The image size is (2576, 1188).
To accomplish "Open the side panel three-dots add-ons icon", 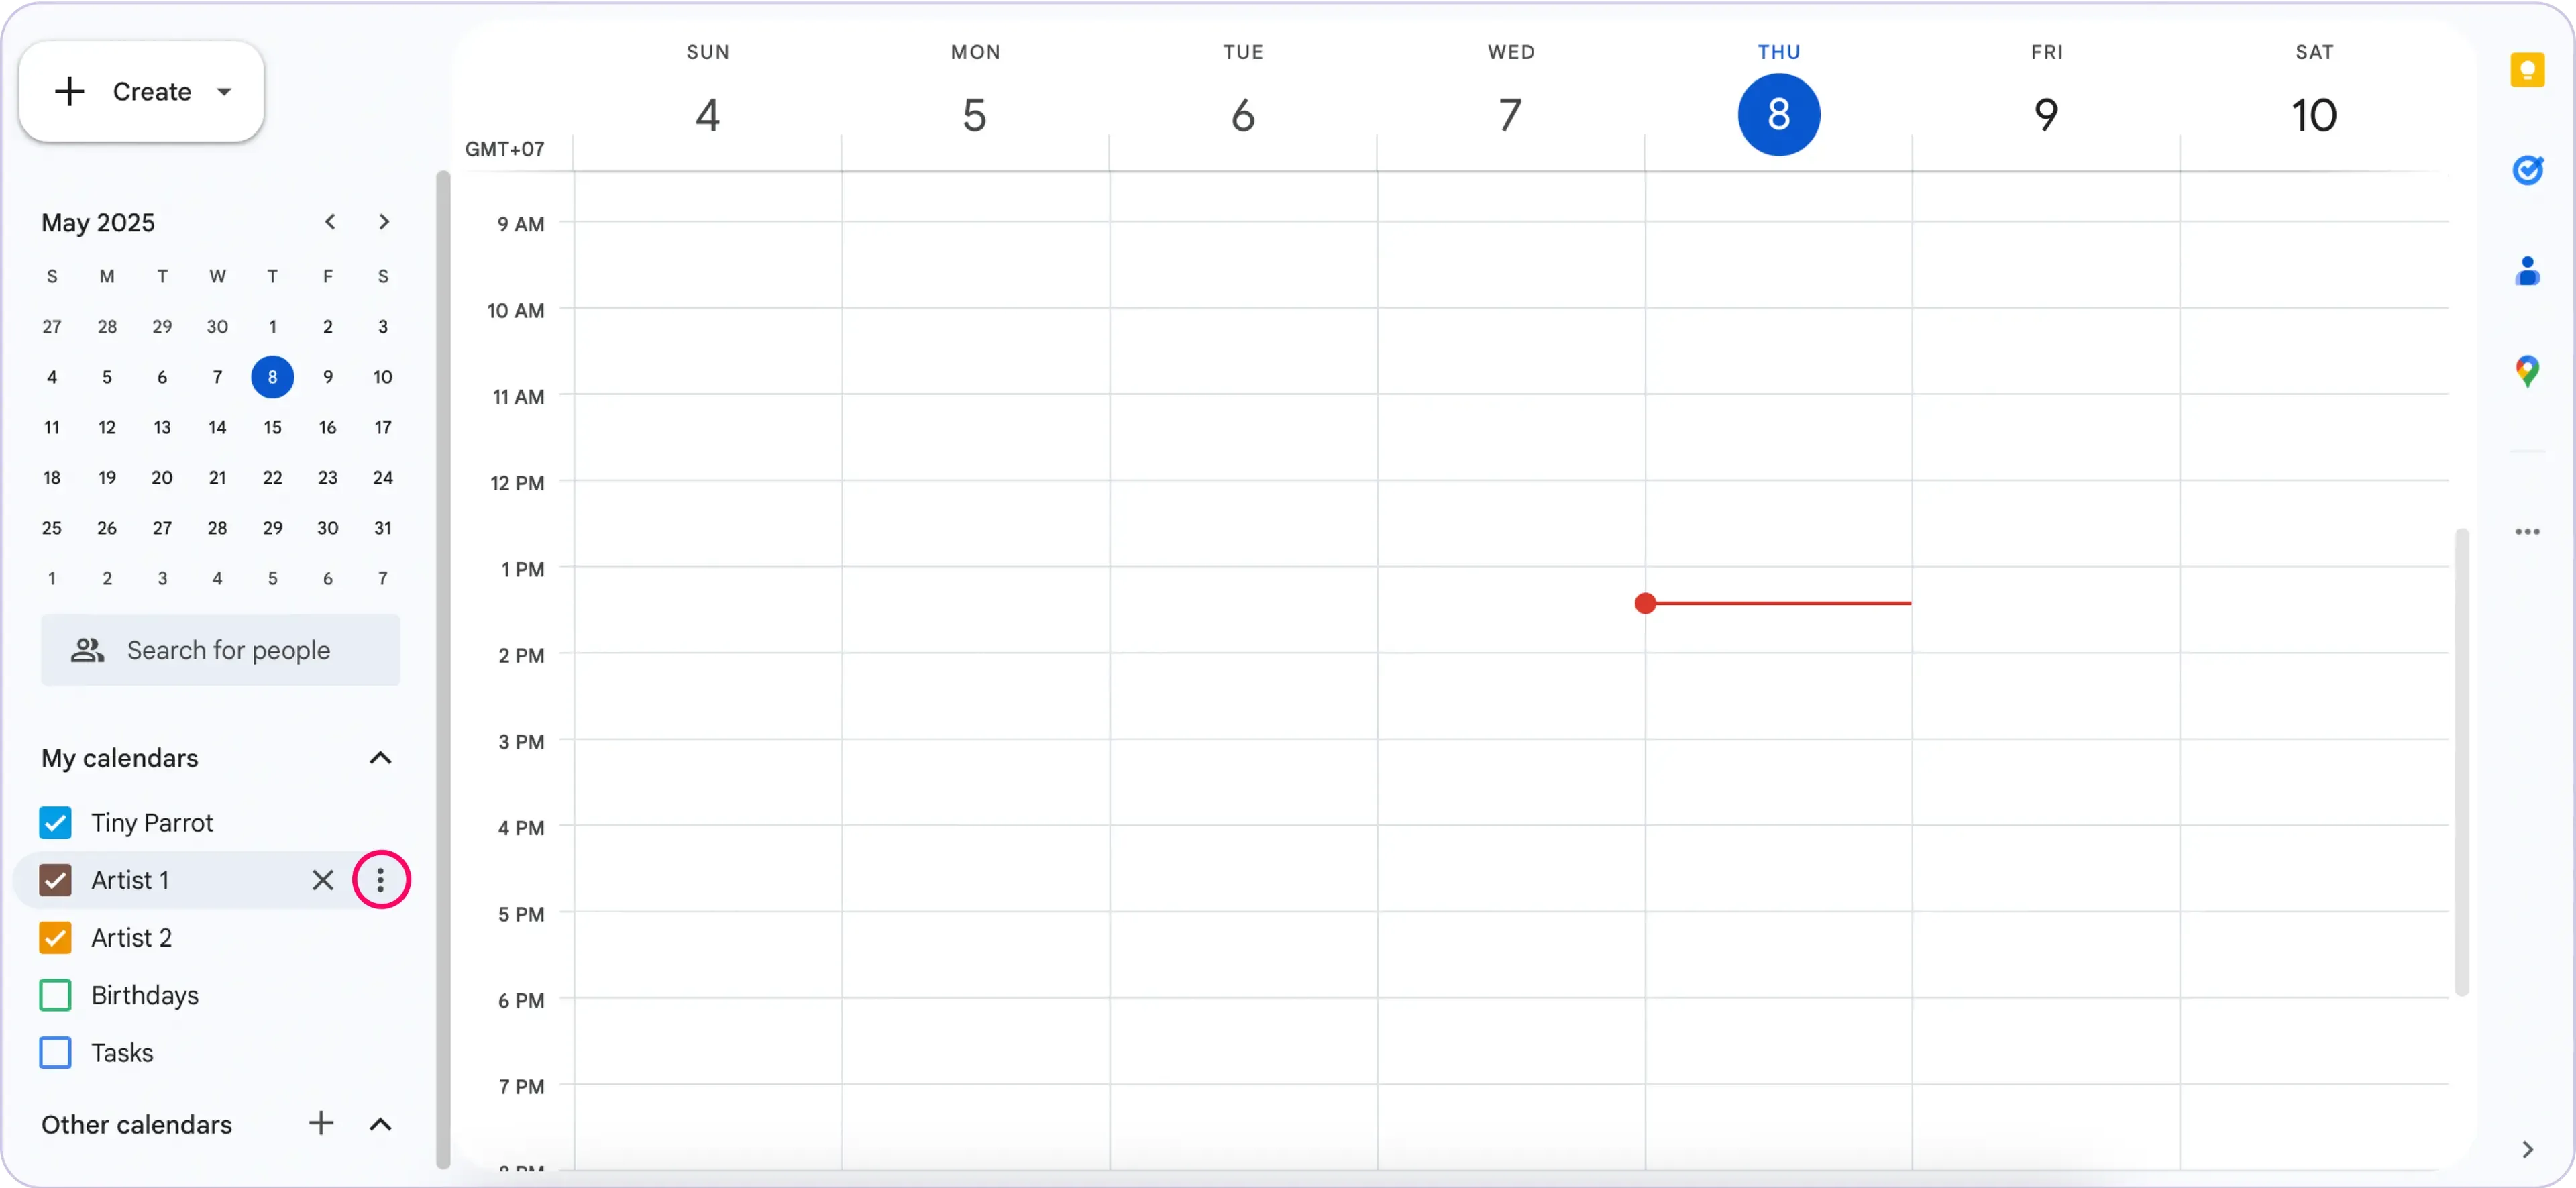I will click(2527, 532).
